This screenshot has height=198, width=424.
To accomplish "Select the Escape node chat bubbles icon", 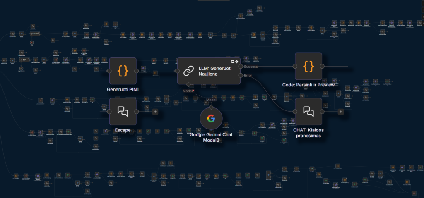I will pos(123,112).
